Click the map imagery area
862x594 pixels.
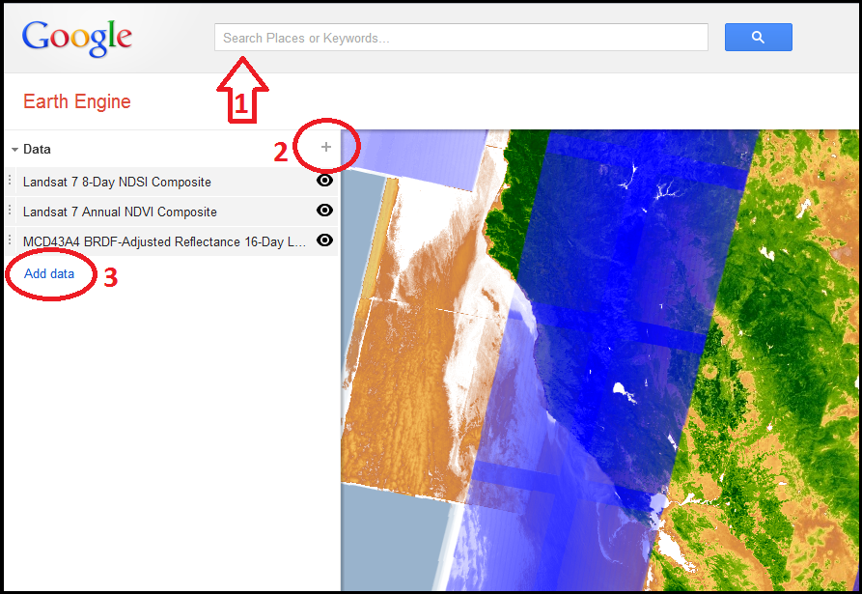pyautogui.click(x=599, y=360)
